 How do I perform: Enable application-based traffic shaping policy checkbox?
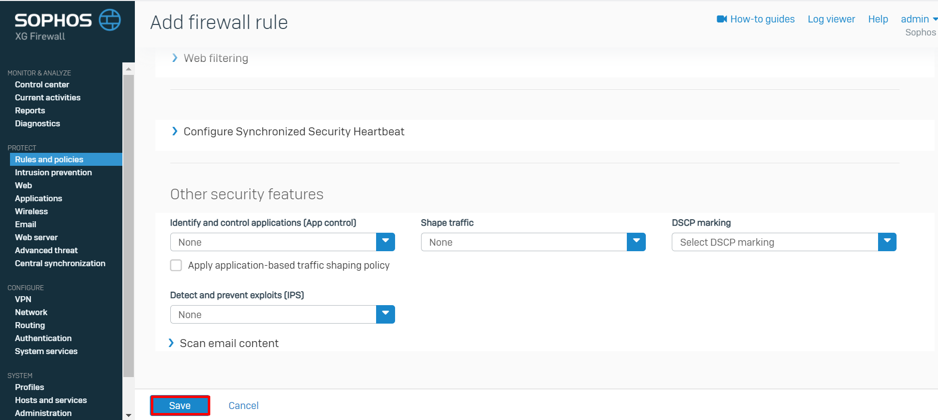tap(176, 265)
